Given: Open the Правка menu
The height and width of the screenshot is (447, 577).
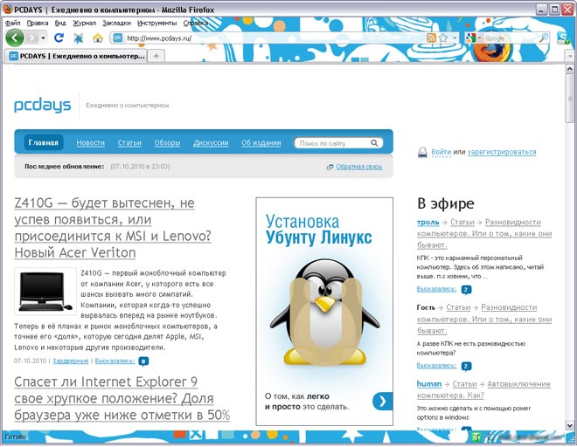Looking at the screenshot, I should tap(38, 23).
